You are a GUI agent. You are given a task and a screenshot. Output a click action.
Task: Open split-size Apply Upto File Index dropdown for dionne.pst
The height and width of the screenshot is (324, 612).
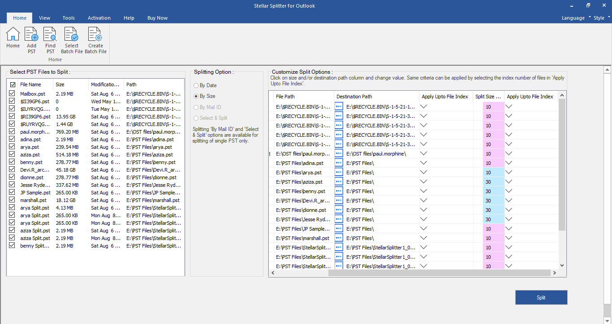[x=509, y=210]
